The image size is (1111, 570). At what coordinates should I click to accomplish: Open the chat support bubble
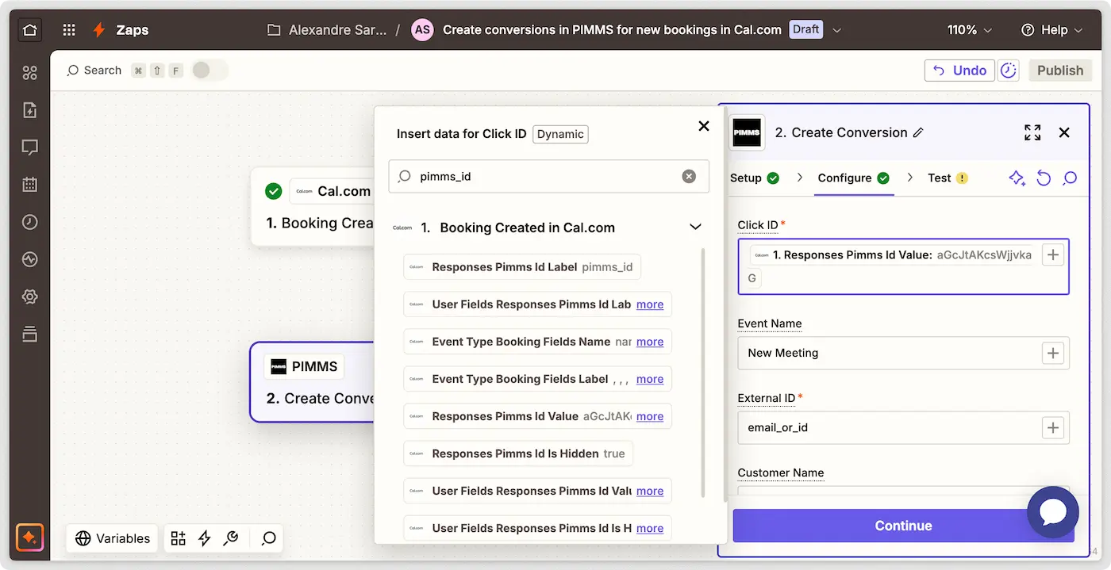coord(1052,512)
